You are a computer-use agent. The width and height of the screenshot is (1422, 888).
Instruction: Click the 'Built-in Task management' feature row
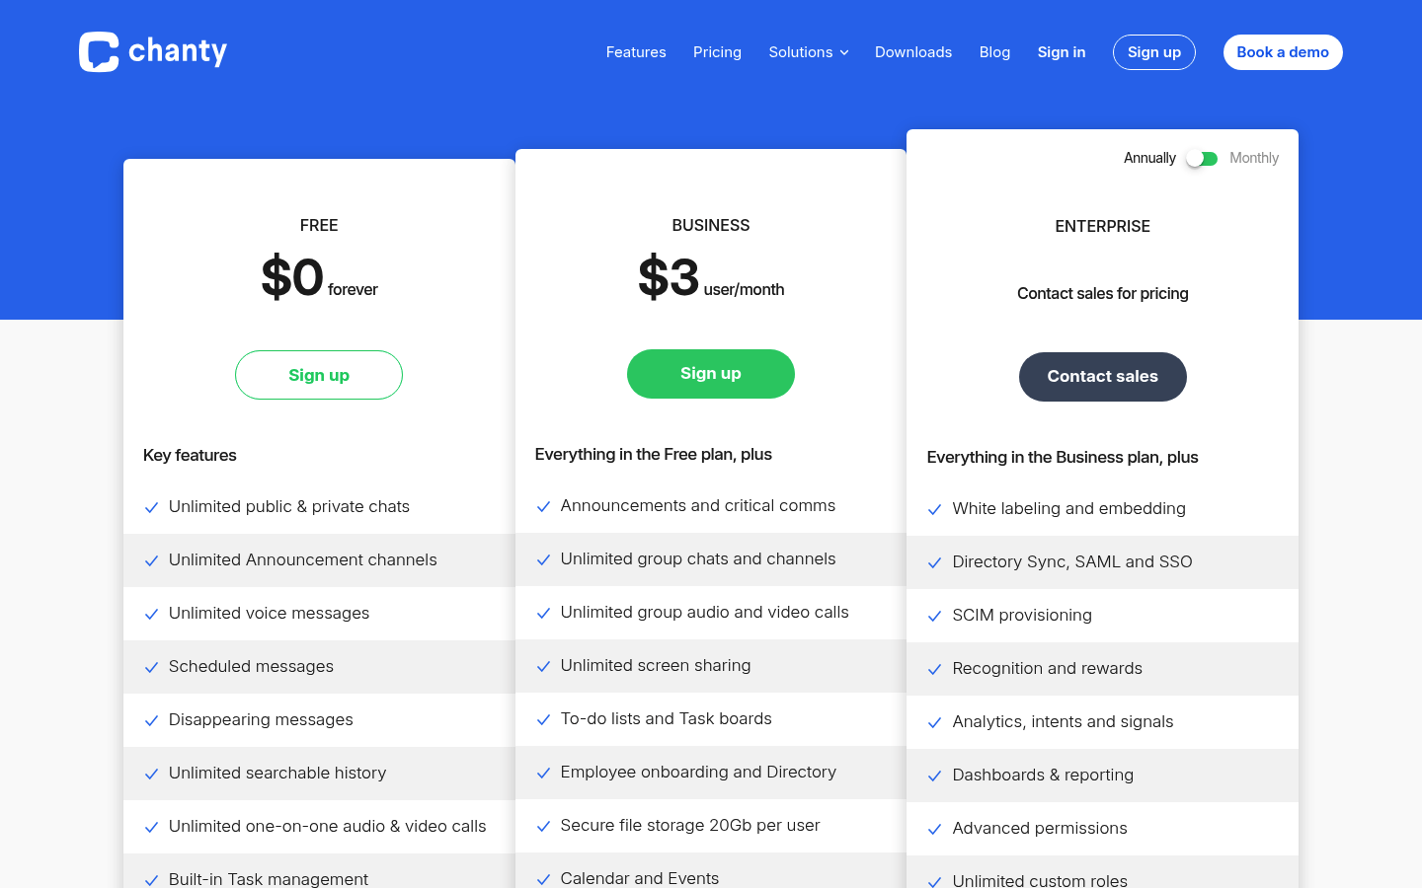pyautogui.click(x=319, y=871)
